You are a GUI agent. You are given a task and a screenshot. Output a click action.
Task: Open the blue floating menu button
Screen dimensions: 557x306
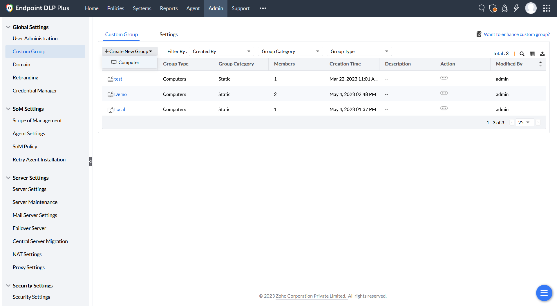pos(544,293)
